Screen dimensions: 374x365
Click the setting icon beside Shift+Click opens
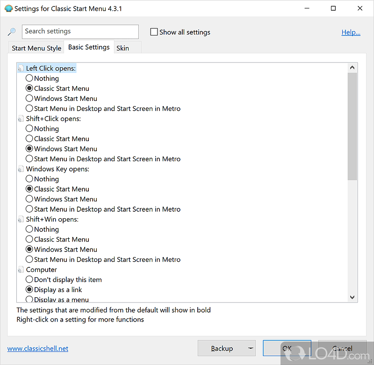click(21, 119)
